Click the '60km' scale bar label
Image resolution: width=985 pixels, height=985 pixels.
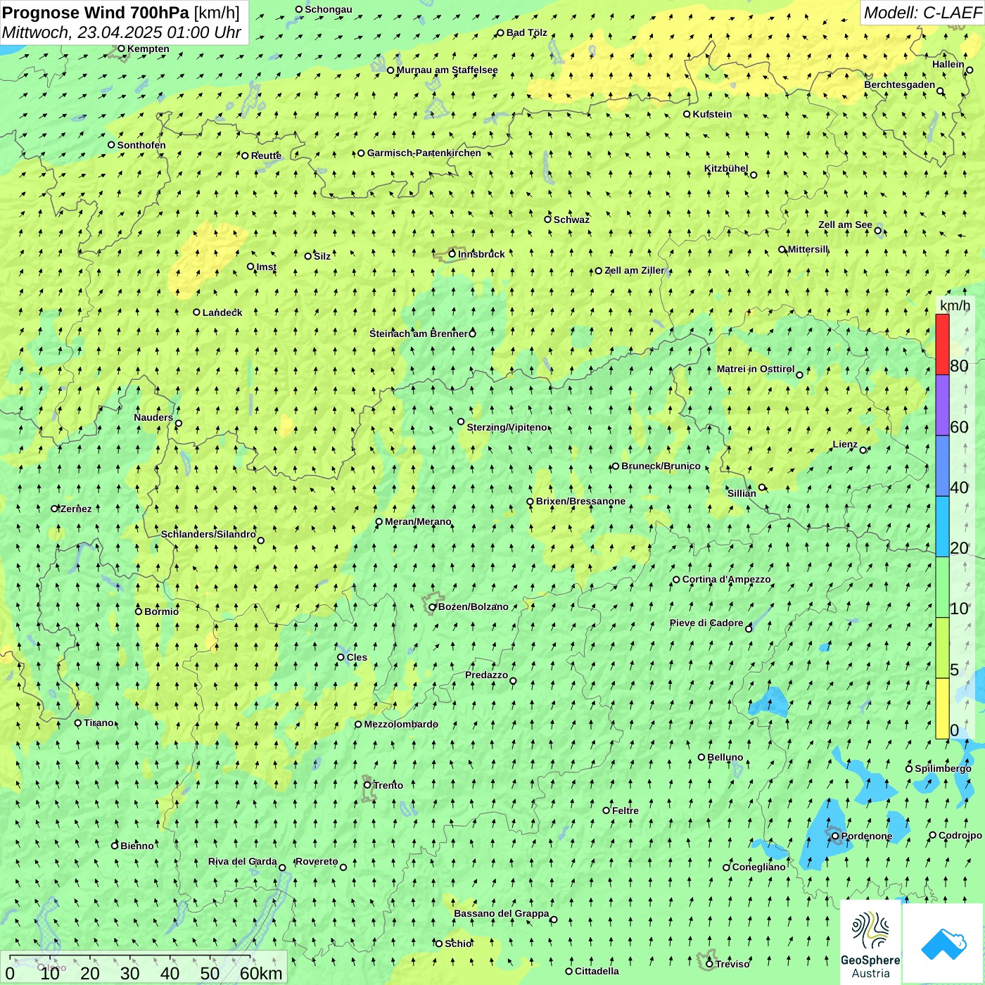point(261,973)
